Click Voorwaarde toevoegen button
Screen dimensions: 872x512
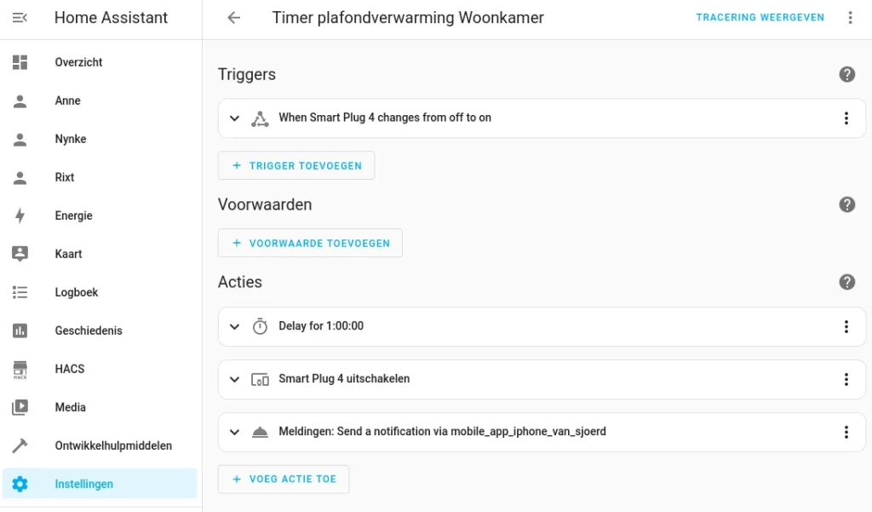point(310,243)
